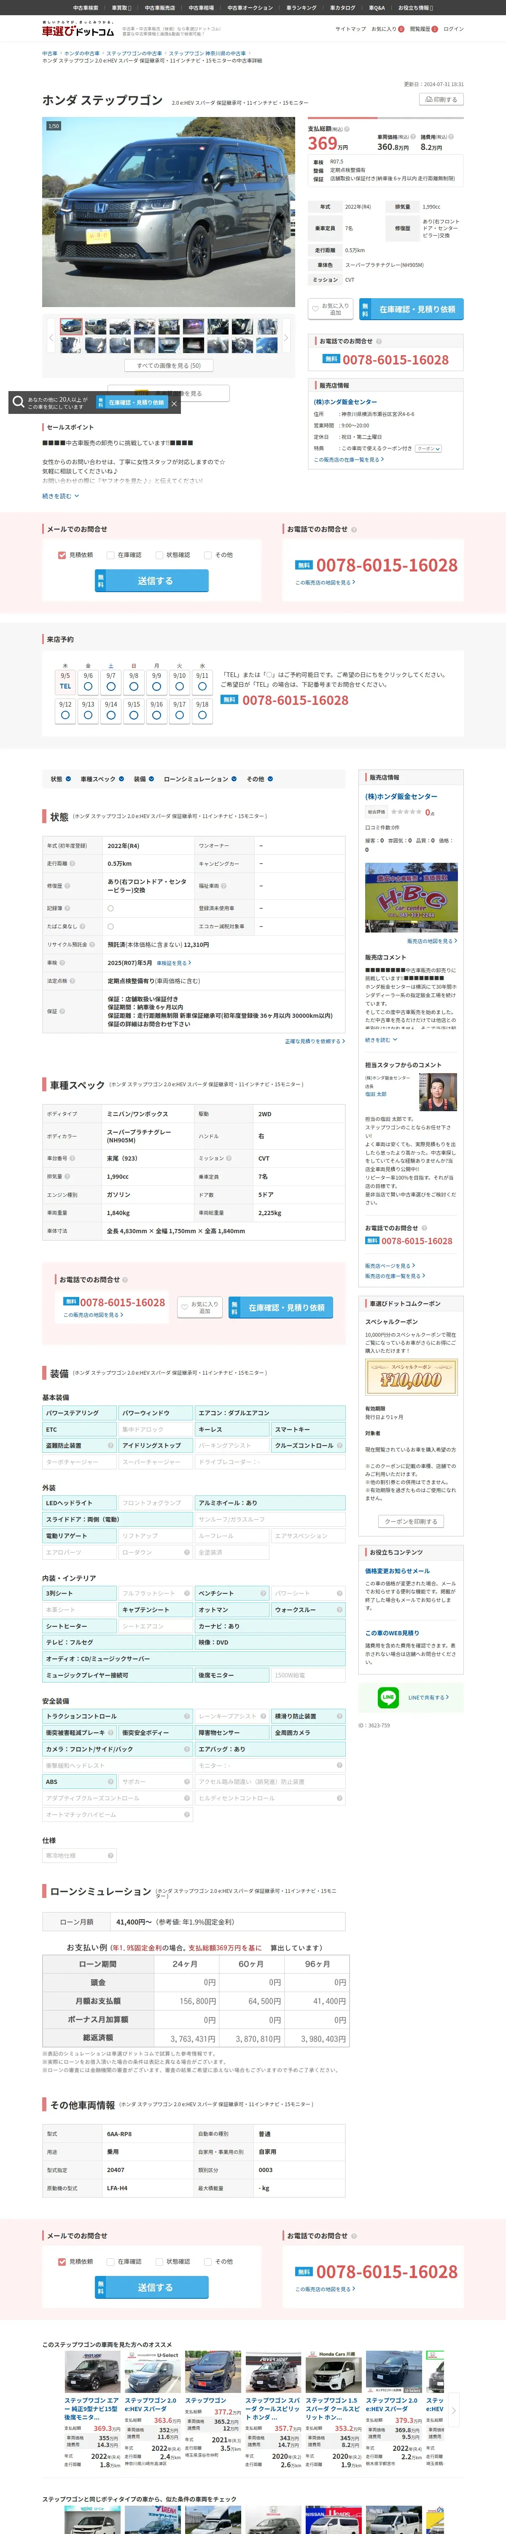Screen dimensions: 506x2534
Task: Go to next thumbnail set with right arrow
Action: click(x=286, y=337)
